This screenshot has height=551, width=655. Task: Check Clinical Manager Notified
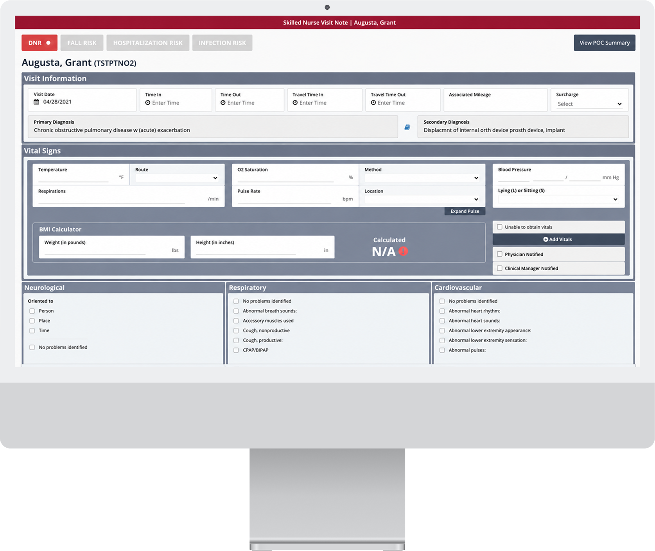500,268
